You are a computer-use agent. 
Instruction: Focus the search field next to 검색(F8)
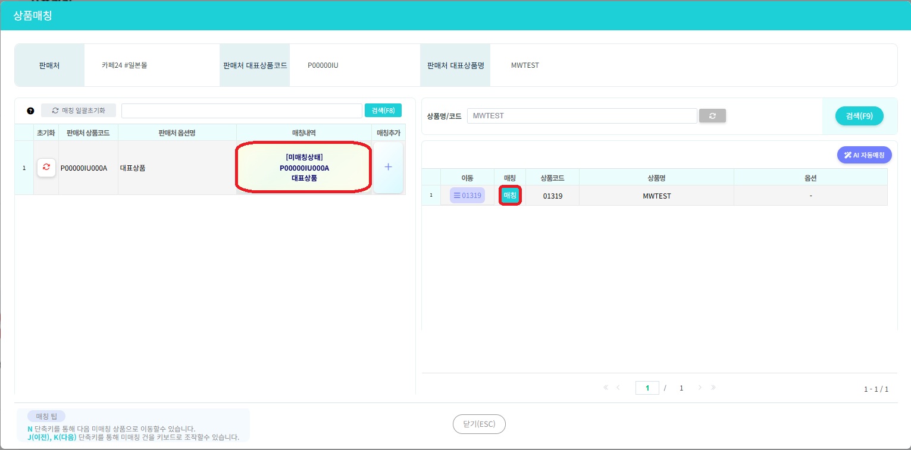pos(242,111)
